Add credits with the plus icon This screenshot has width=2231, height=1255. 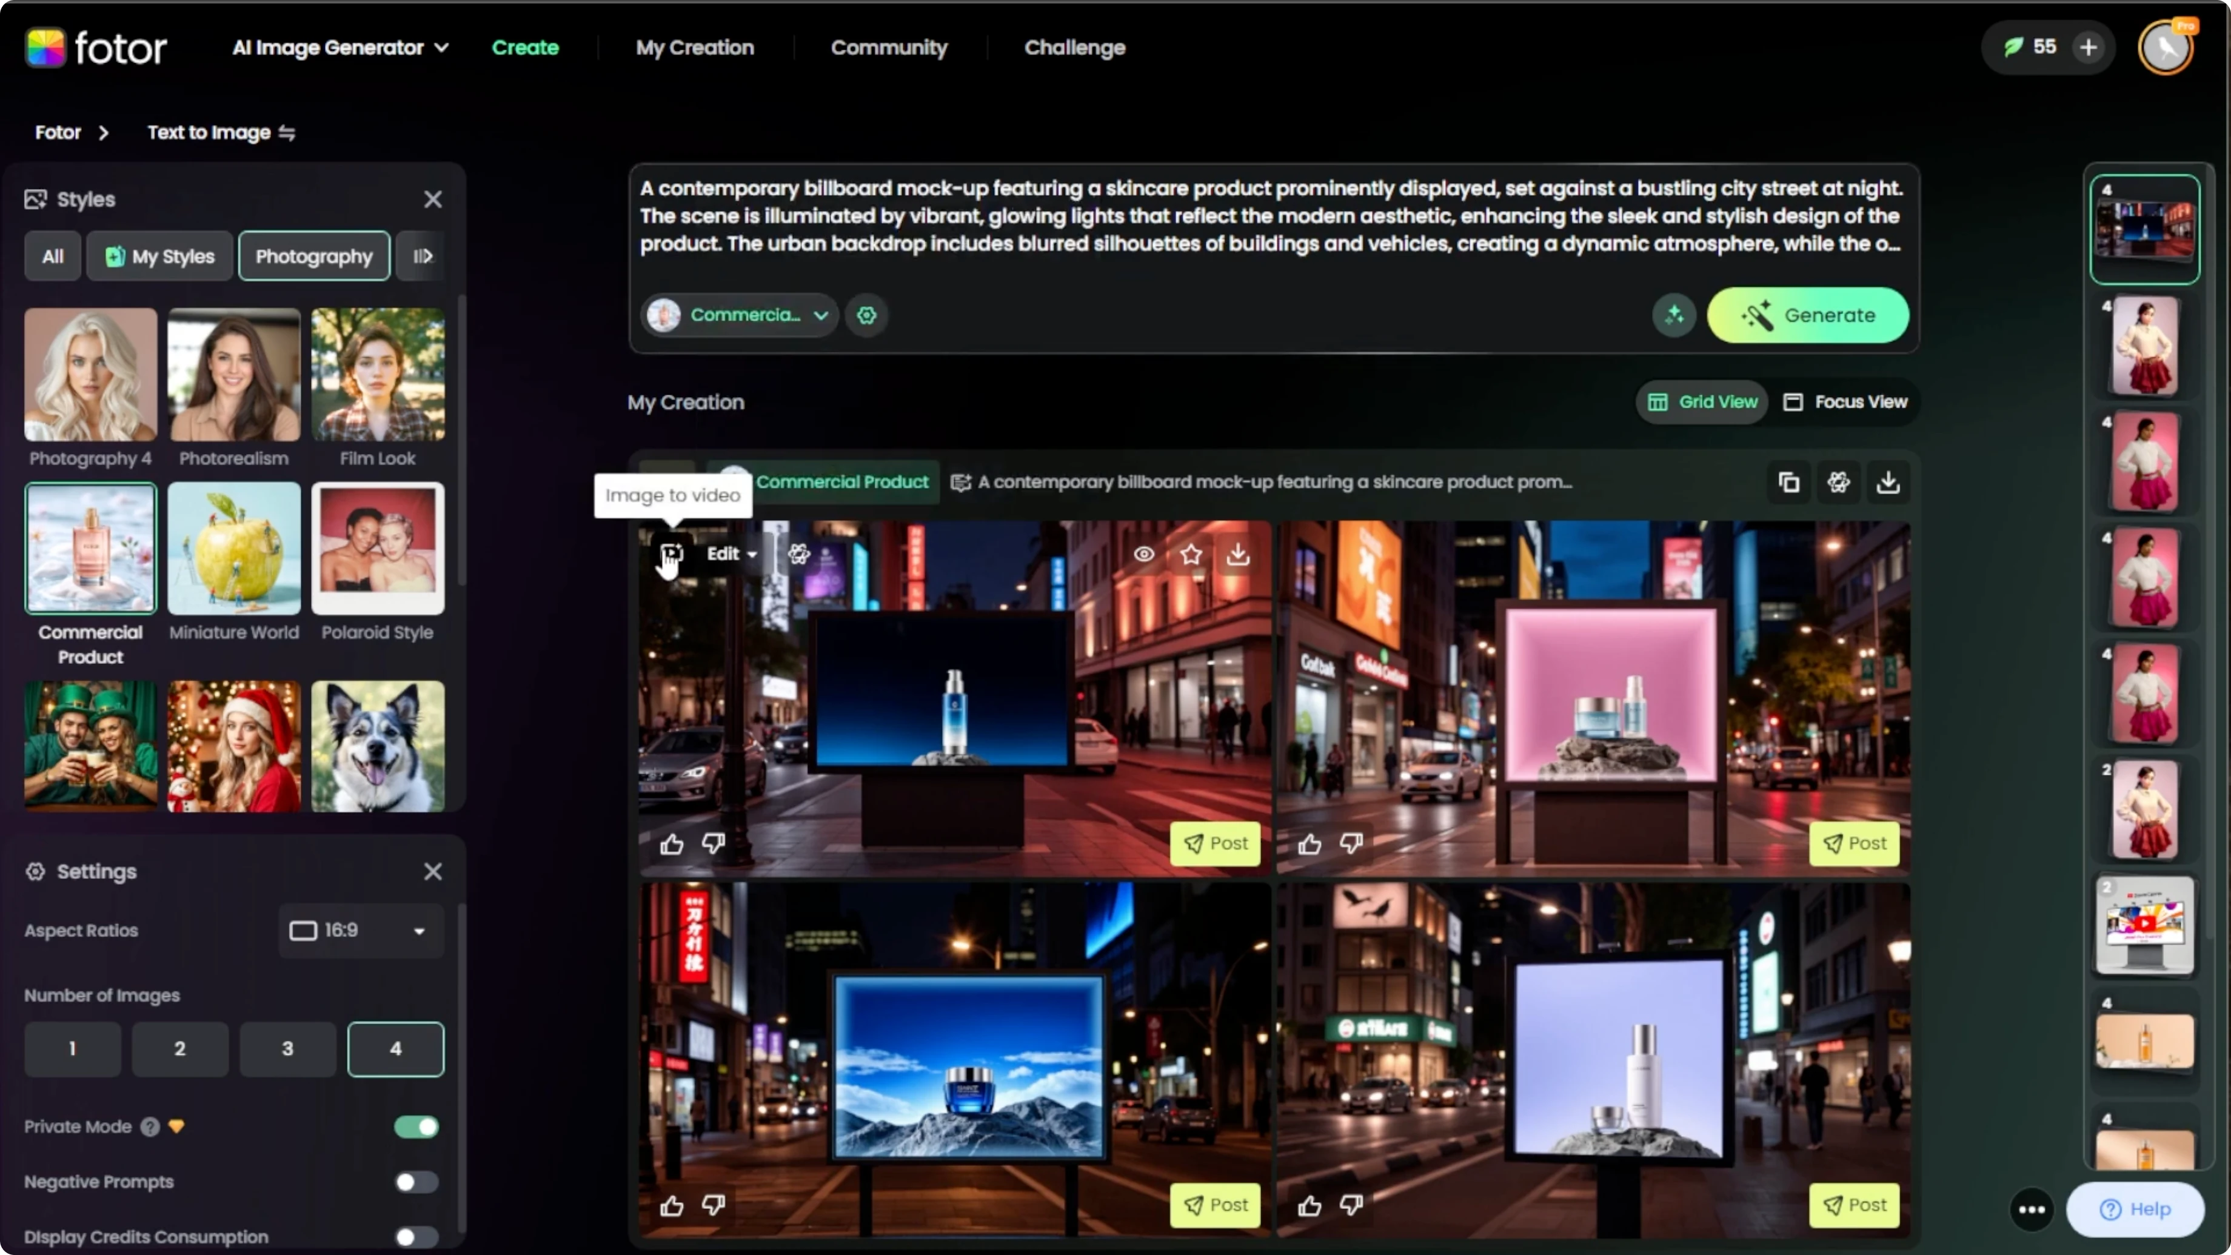tap(2088, 47)
